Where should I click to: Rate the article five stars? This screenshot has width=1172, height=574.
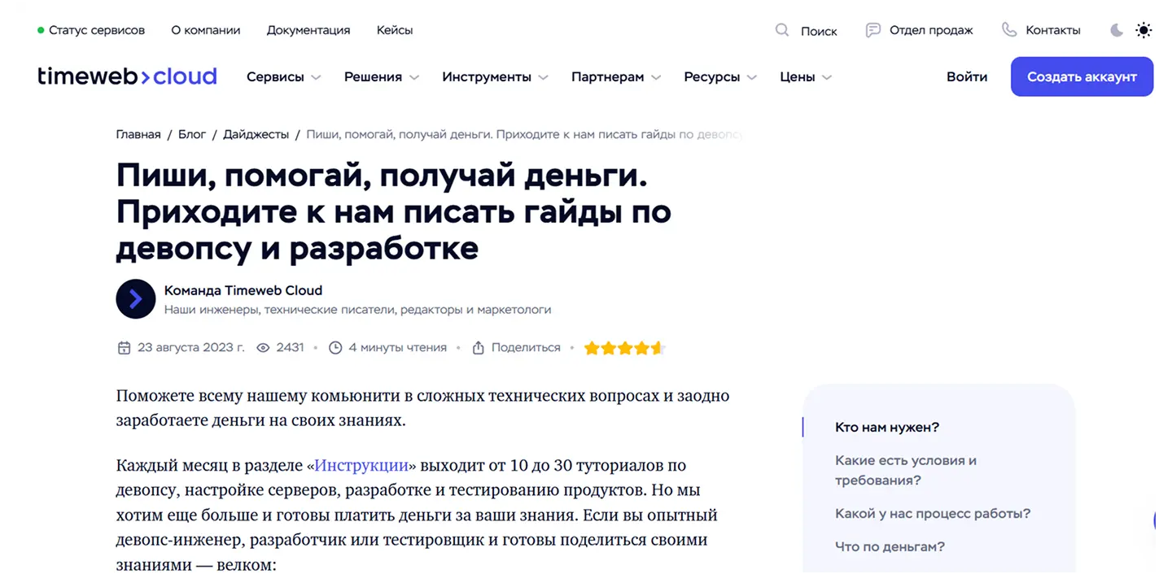point(658,348)
